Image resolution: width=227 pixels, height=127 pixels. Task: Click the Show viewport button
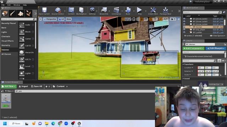[68, 19]
